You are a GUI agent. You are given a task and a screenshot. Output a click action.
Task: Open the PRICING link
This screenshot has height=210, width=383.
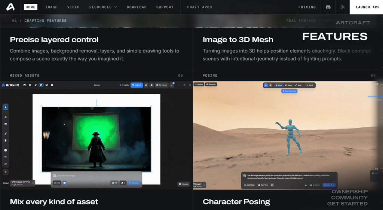tap(307, 7)
